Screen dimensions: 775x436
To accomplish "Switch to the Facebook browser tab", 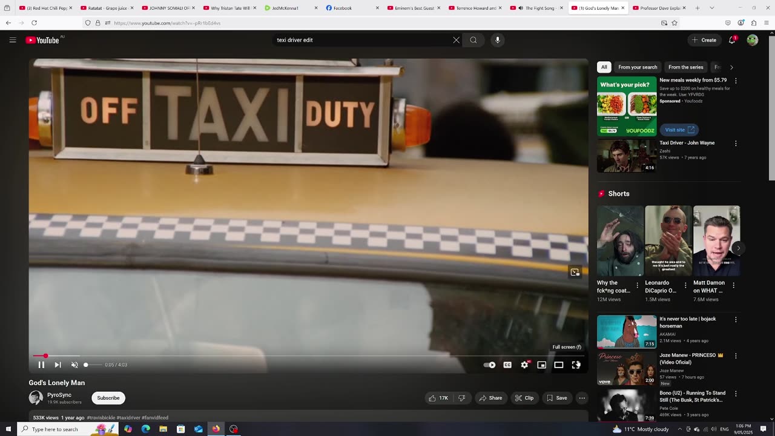I will [x=351, y=8].
